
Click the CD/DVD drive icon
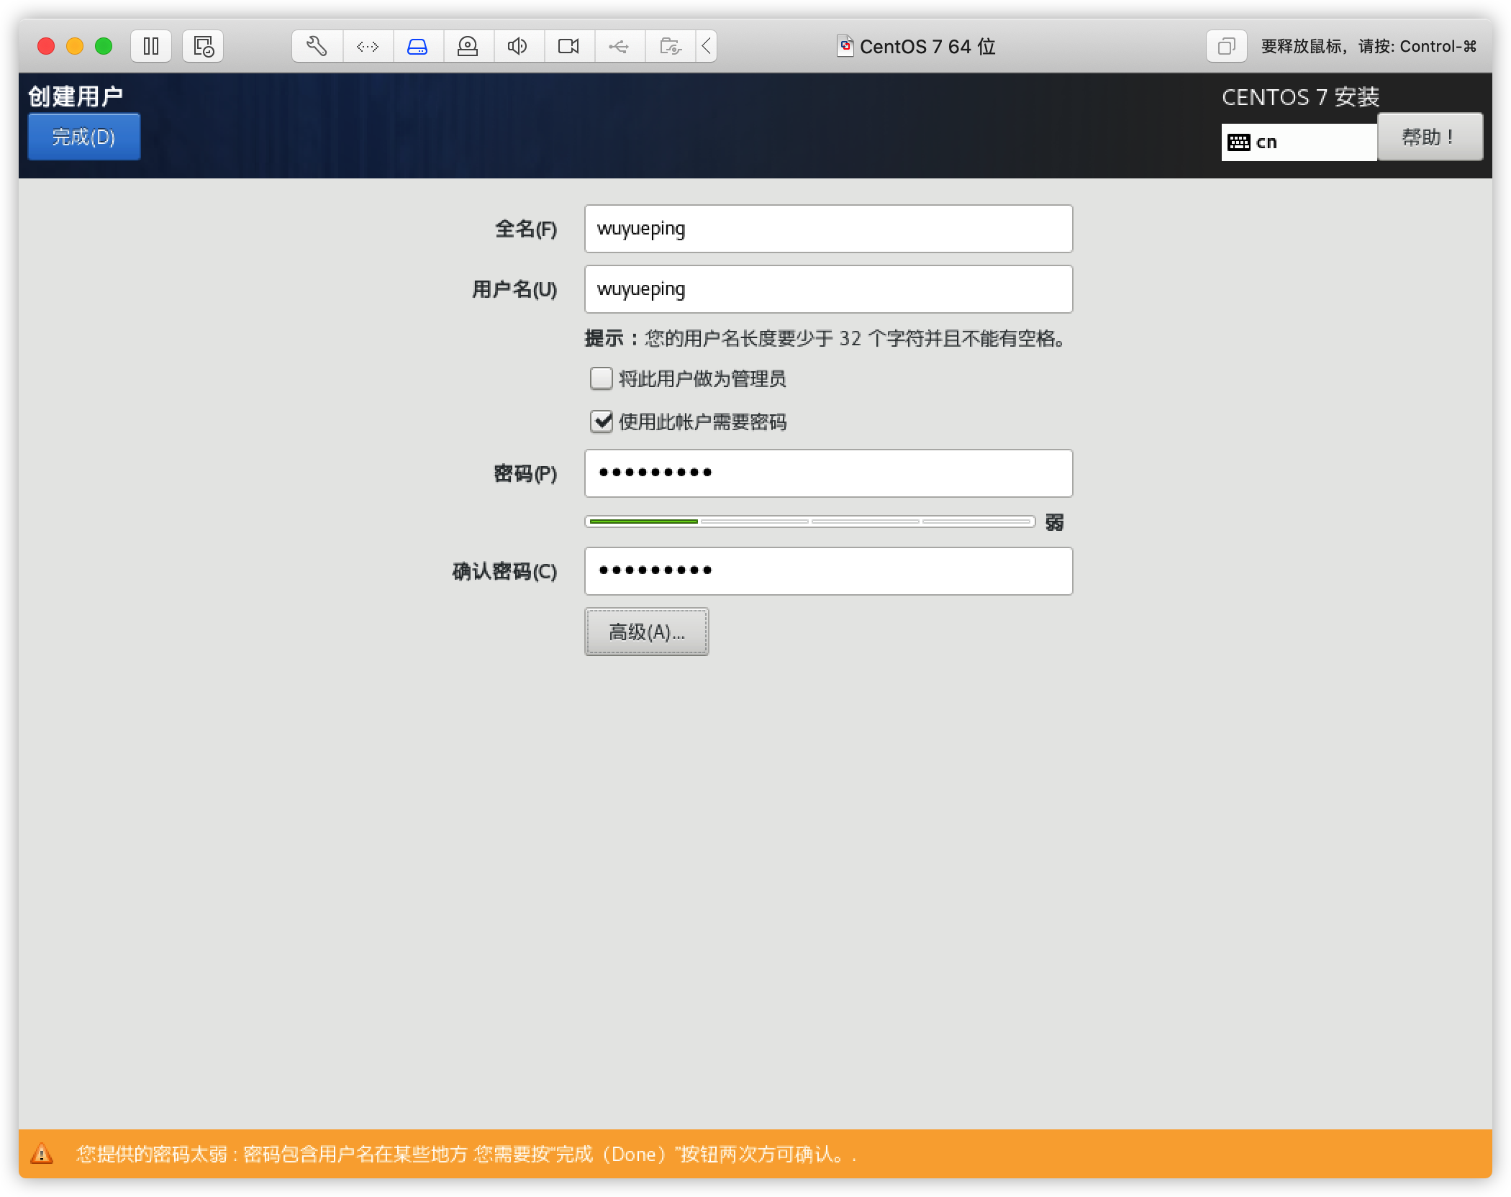(468, 47)
